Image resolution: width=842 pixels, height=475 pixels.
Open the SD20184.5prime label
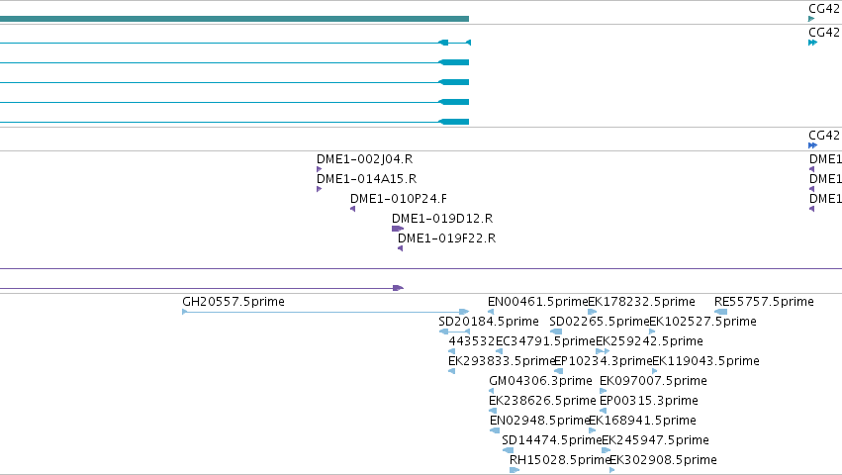pyautogui.click(x=489, y=322)
